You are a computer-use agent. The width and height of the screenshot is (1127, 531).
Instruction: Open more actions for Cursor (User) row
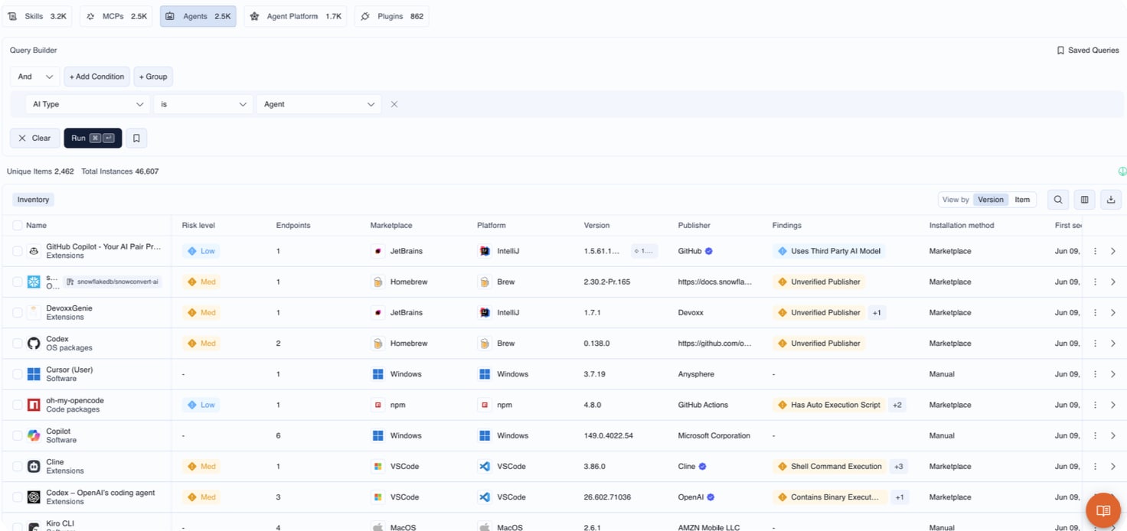(x=1096, y=374)
